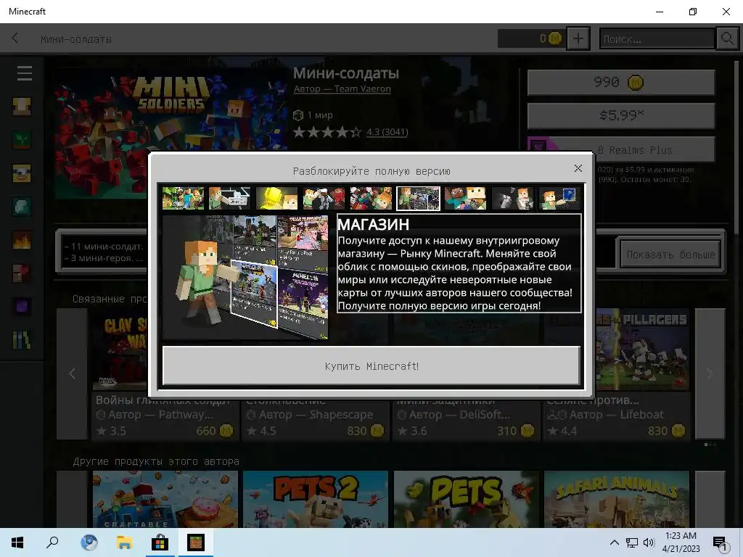Screen dimensions: 743x557
Task: Open the red block sidebar category
Action: tap(22, 273)
